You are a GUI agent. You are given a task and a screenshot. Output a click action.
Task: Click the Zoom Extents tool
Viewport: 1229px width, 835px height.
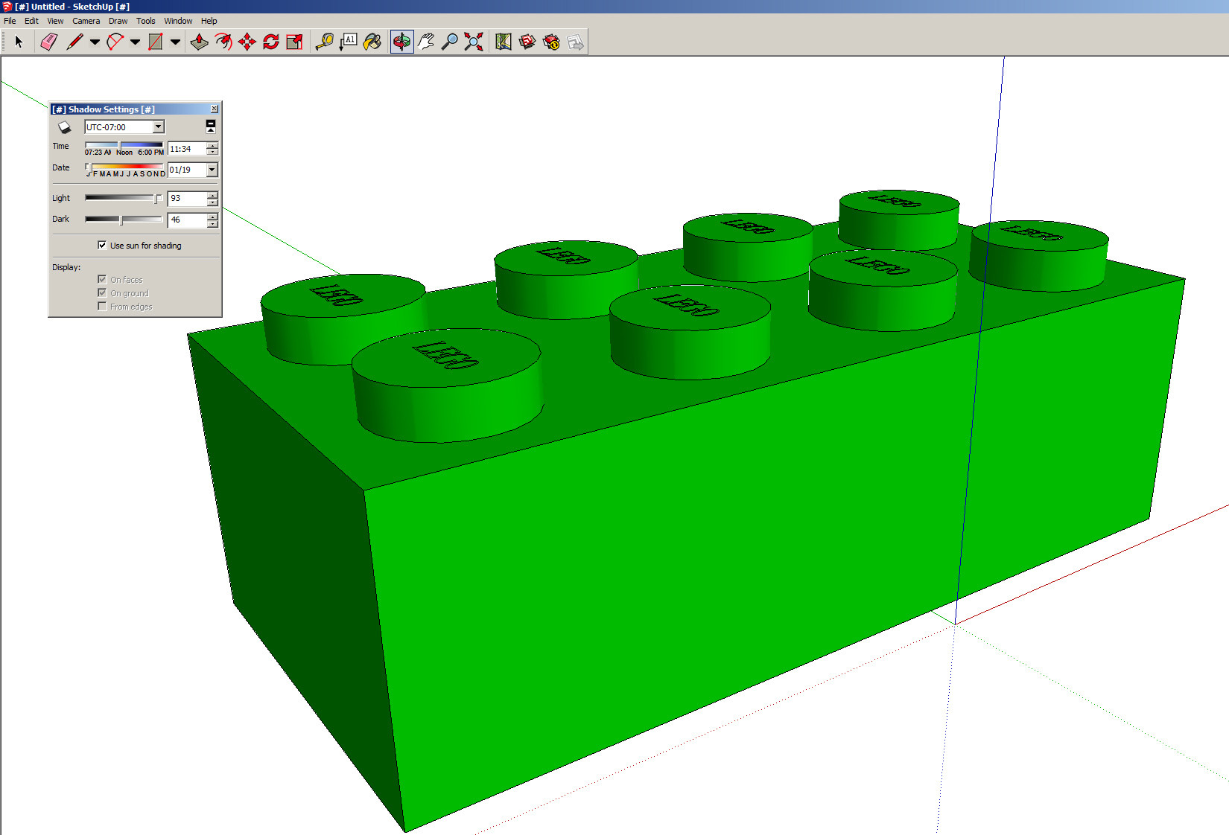tap(473, 42)
